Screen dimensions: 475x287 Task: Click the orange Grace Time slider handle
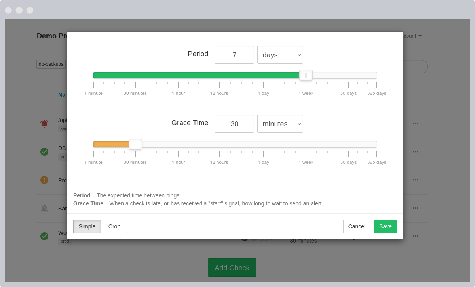click(135, 144)
